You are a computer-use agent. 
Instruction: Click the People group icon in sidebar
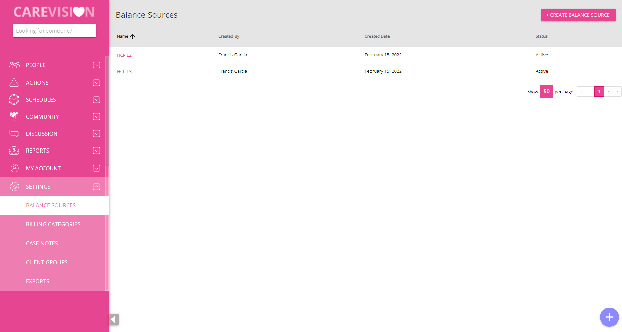14,65
